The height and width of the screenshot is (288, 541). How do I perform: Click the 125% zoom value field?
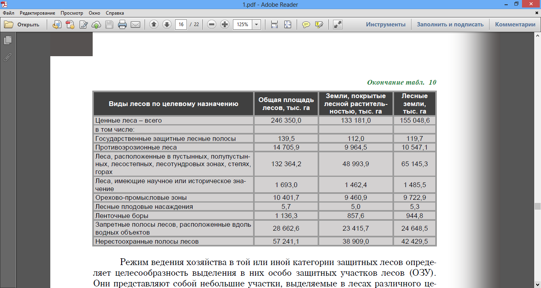pos(242,25)
